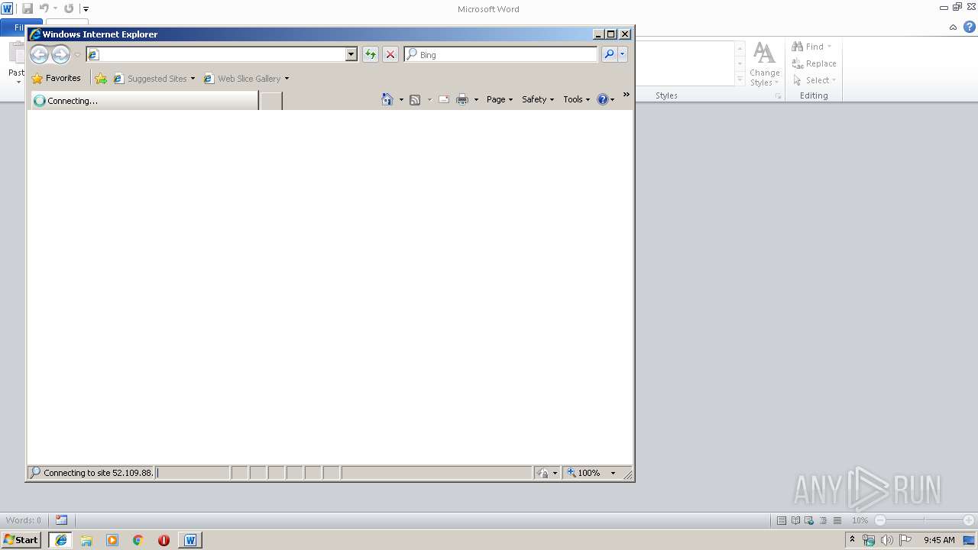The image size is (978, 550).
Task: Click the Word Help question mark icon
Action: (x=970, y=27)
